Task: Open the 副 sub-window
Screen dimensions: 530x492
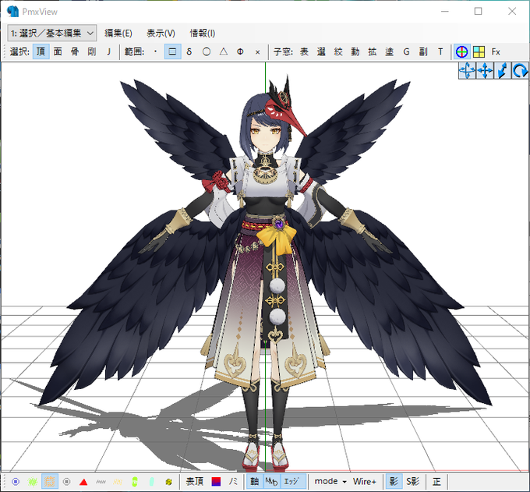Action: (423, 51)
